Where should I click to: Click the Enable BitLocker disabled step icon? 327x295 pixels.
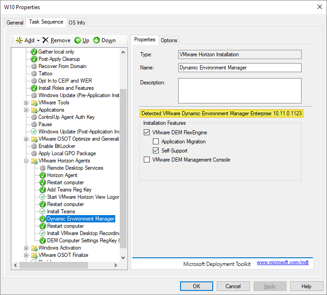[34, 146]
